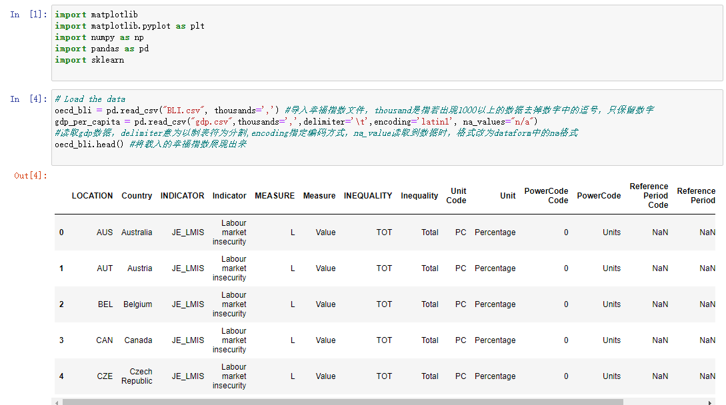The image size is (726, 405).
Task: Click the PowerCode Code column header
Action: coord(547,196)
